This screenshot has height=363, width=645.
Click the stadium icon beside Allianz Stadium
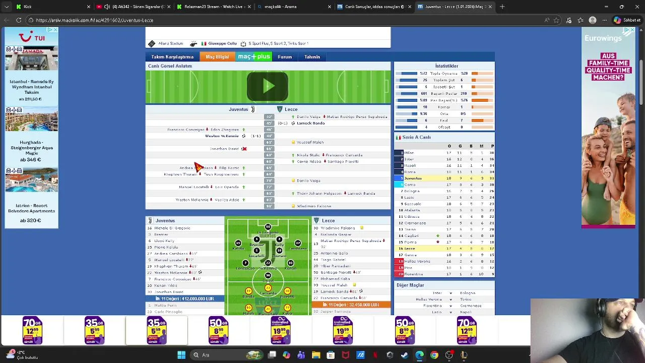point(152,44)
